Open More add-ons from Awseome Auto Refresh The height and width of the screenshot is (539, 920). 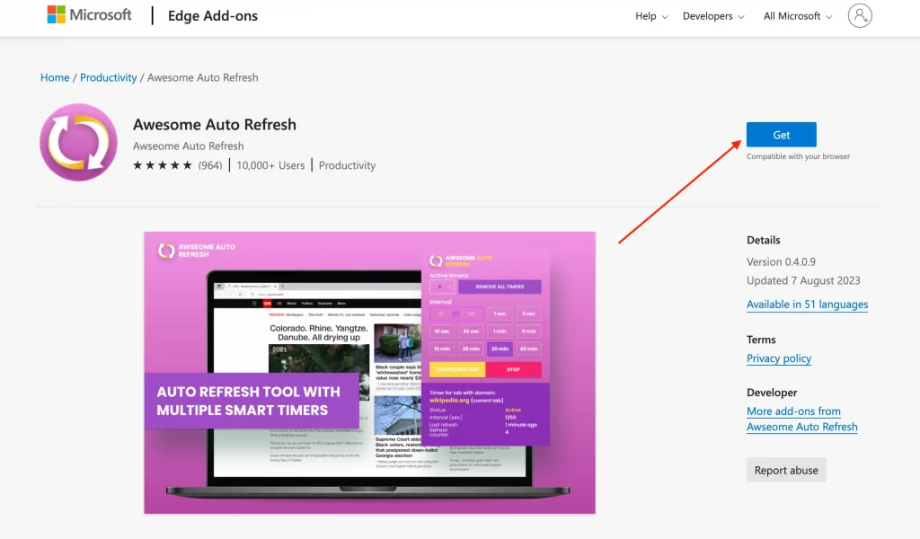(801, 419)
